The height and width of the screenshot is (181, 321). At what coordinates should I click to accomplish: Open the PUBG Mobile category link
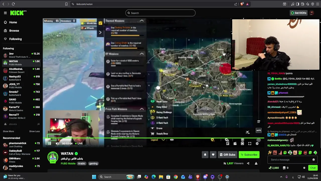click(68, 163)
